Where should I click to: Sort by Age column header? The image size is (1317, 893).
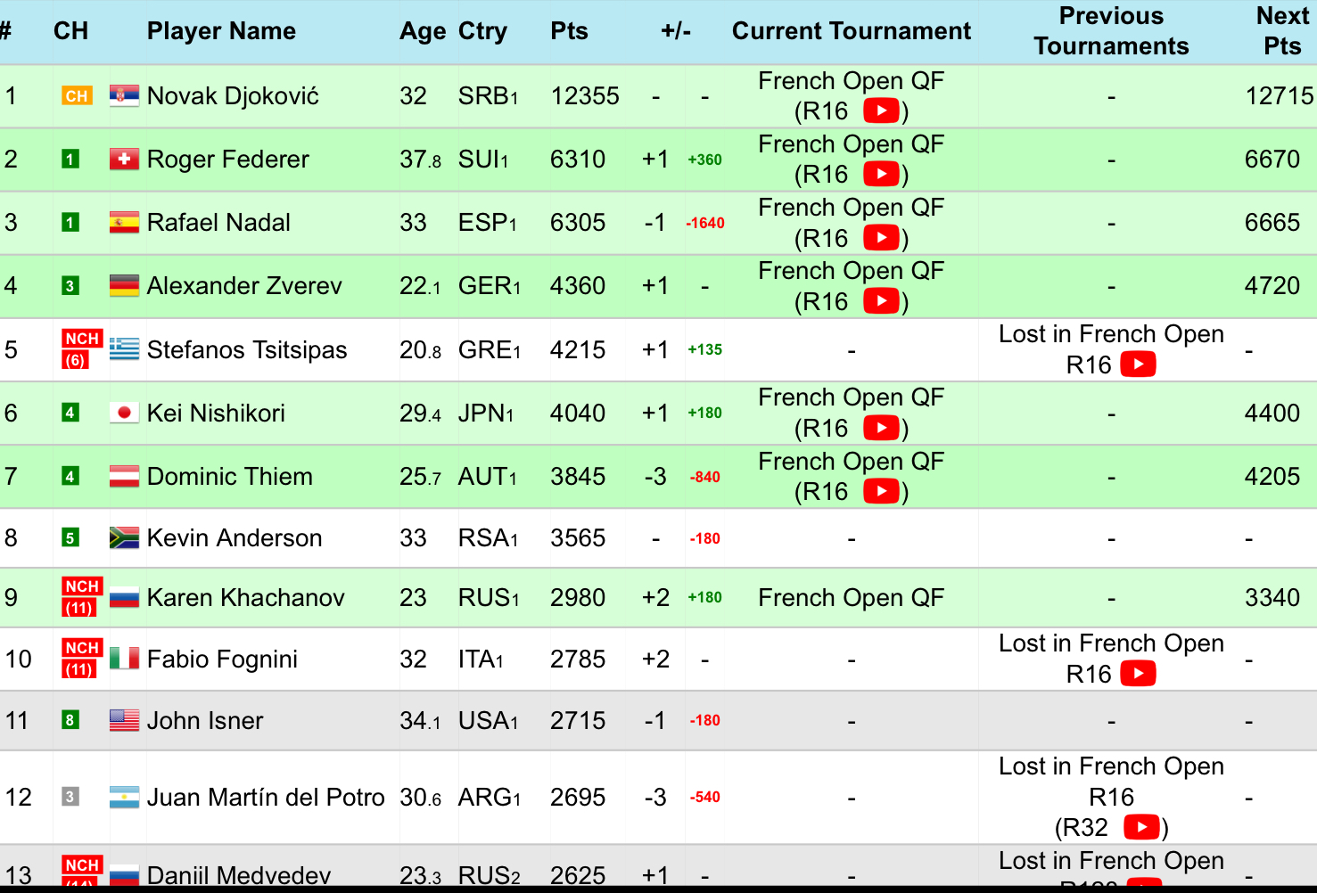[423, 31]
